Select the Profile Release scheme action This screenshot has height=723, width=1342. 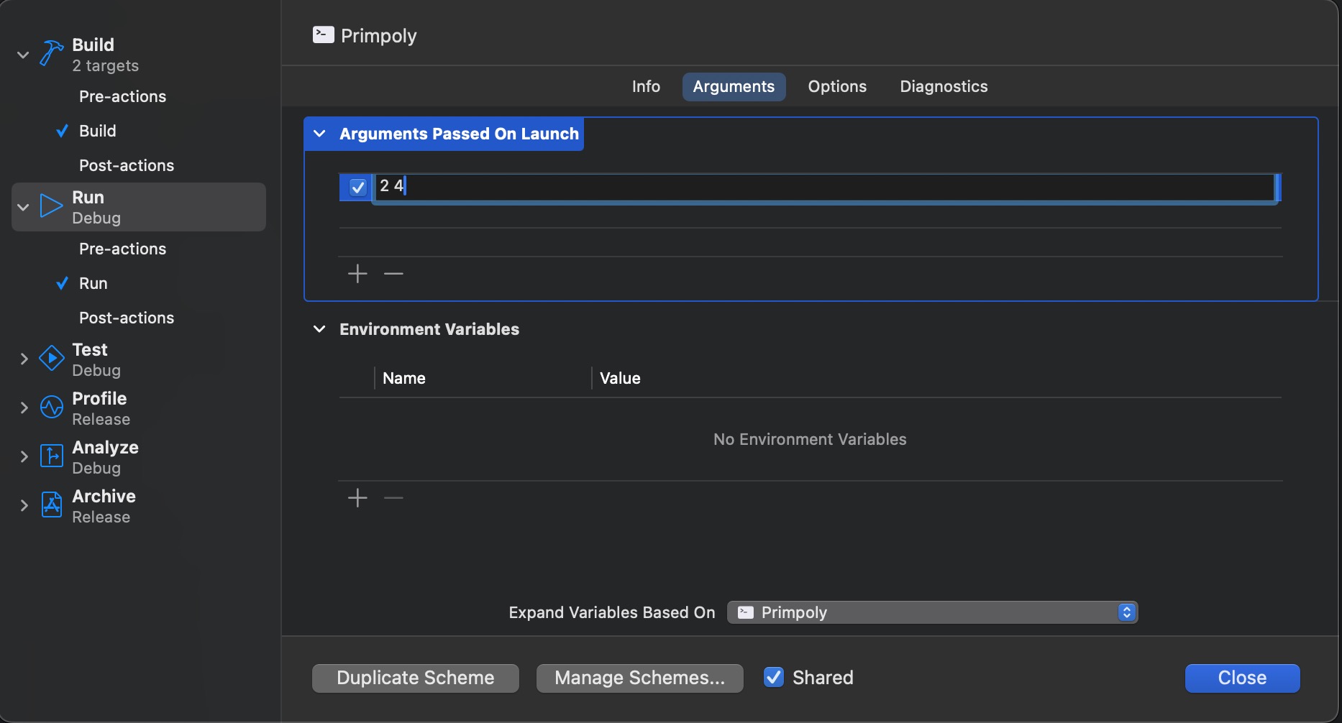click(x=139, y=408)
